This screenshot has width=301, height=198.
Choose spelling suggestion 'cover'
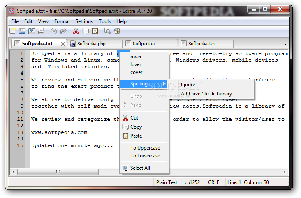pyautogui.click(x=144, y=73)
